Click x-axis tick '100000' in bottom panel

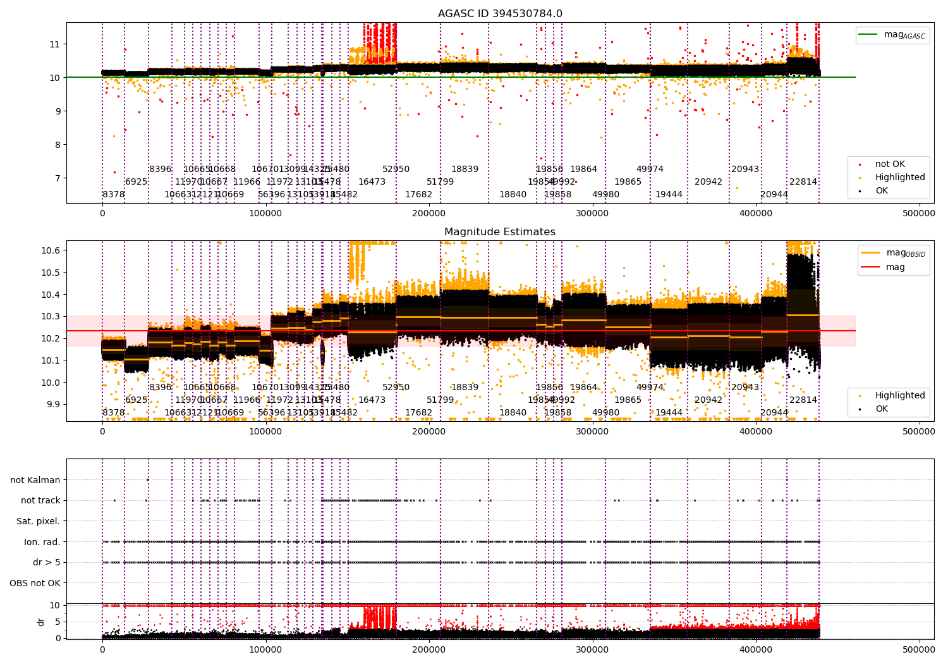265,650
